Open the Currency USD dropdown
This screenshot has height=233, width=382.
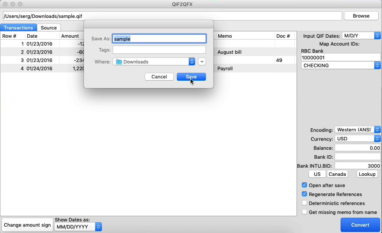pyautogui.click(x=358, y=139)
